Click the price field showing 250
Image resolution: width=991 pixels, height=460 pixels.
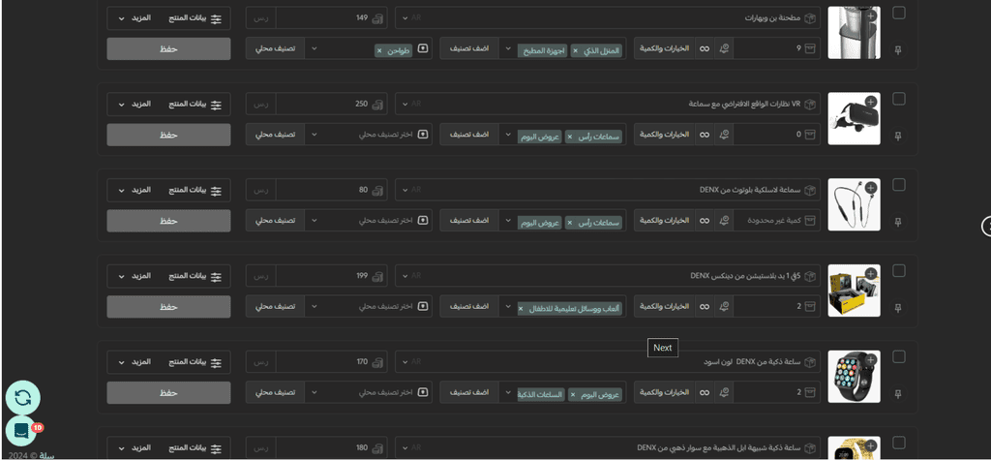pyautogui.click(x=333, y=104)
